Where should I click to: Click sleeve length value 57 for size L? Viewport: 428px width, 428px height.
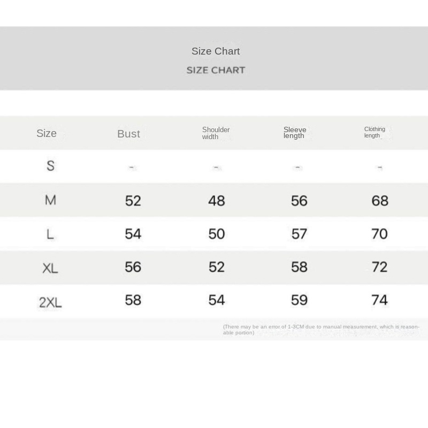[299, 234]
